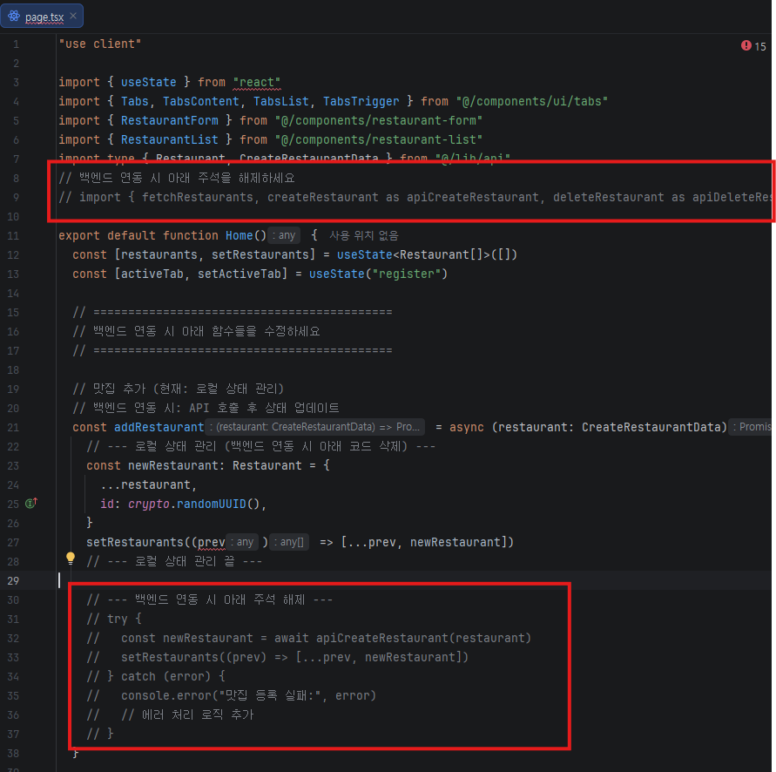
Task: Click "@/components/ui/tabs" path string
Action: pos(532,102)
